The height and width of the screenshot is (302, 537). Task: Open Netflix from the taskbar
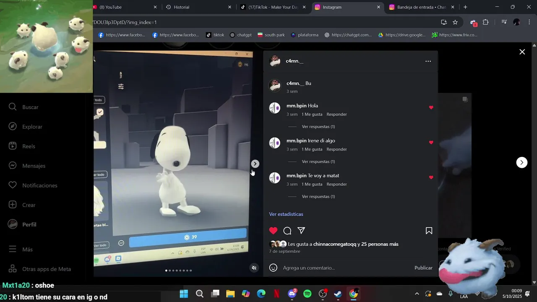pyautogui.click(x=276, y=294)
